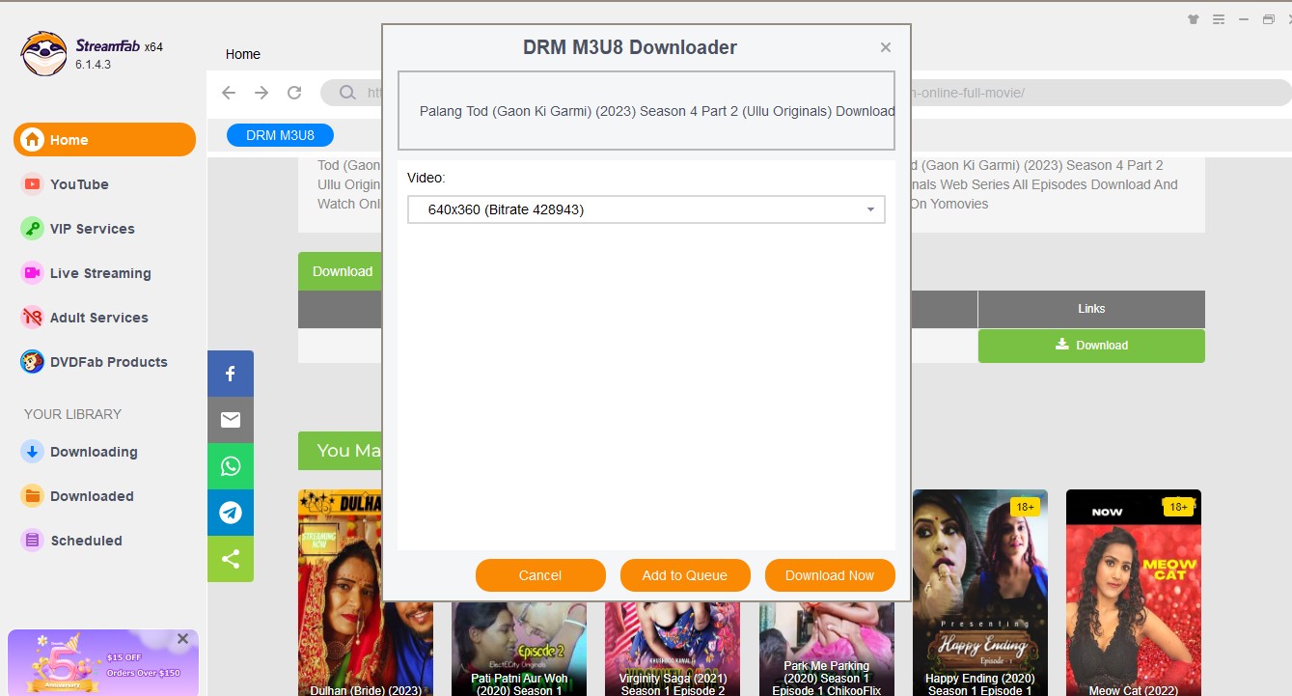Viewport: 1292px width, 696px height.
Task: Click the browser forward arrow
Action: tap(261, 93)
